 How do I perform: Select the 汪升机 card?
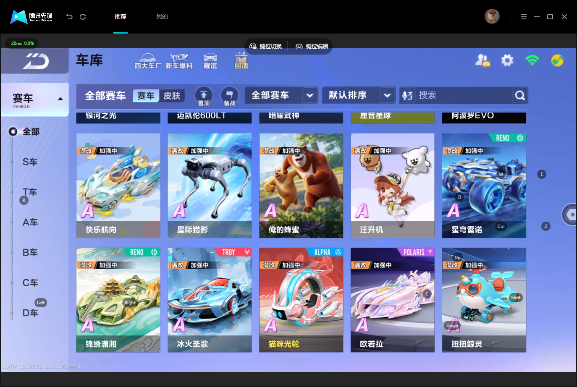[x=393, y=186]
